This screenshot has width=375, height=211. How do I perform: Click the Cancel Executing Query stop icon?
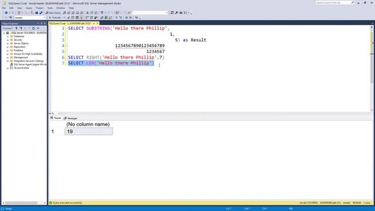[64, 18]
